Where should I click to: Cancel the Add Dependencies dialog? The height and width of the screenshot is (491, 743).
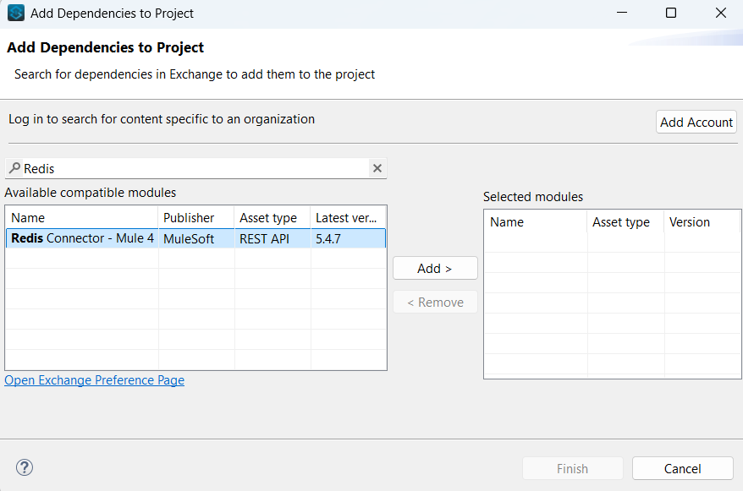coord(682,468)
